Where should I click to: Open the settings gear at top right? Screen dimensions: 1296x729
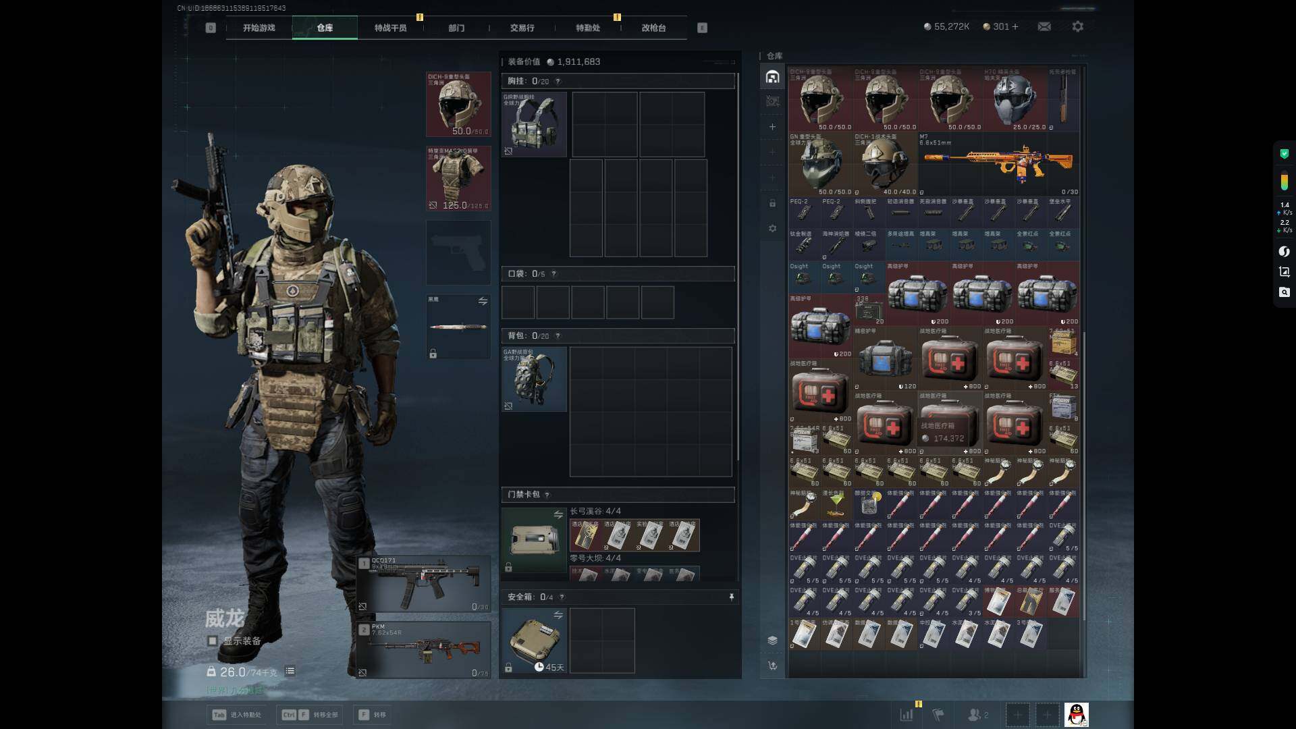(x=1077, y=26)
